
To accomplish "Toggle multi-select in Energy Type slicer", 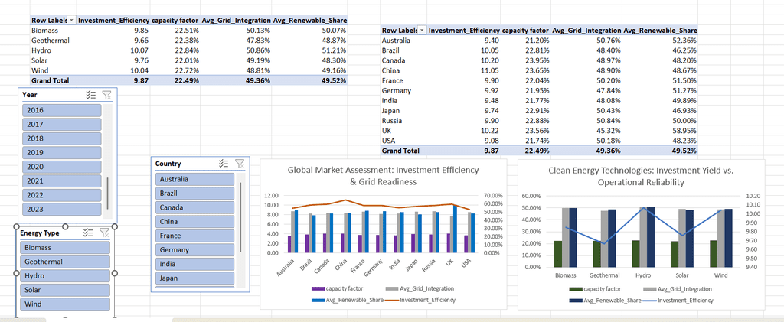I will click(88, 233).
